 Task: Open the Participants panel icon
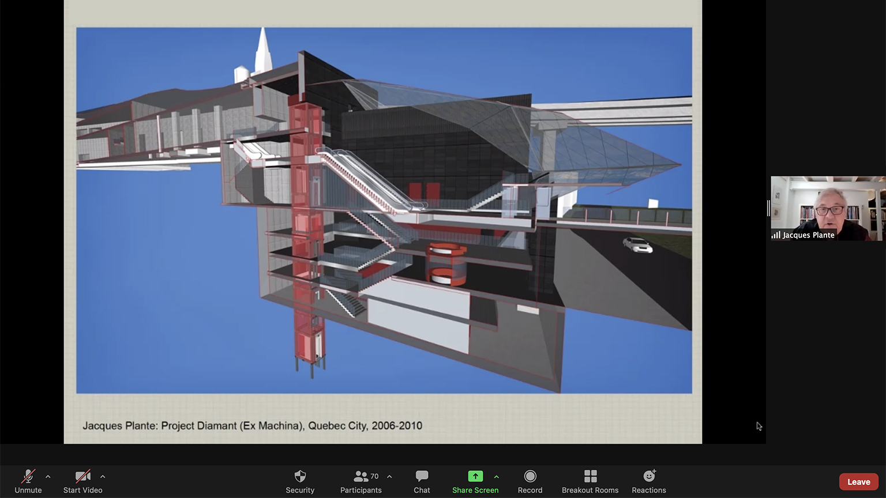361,477
